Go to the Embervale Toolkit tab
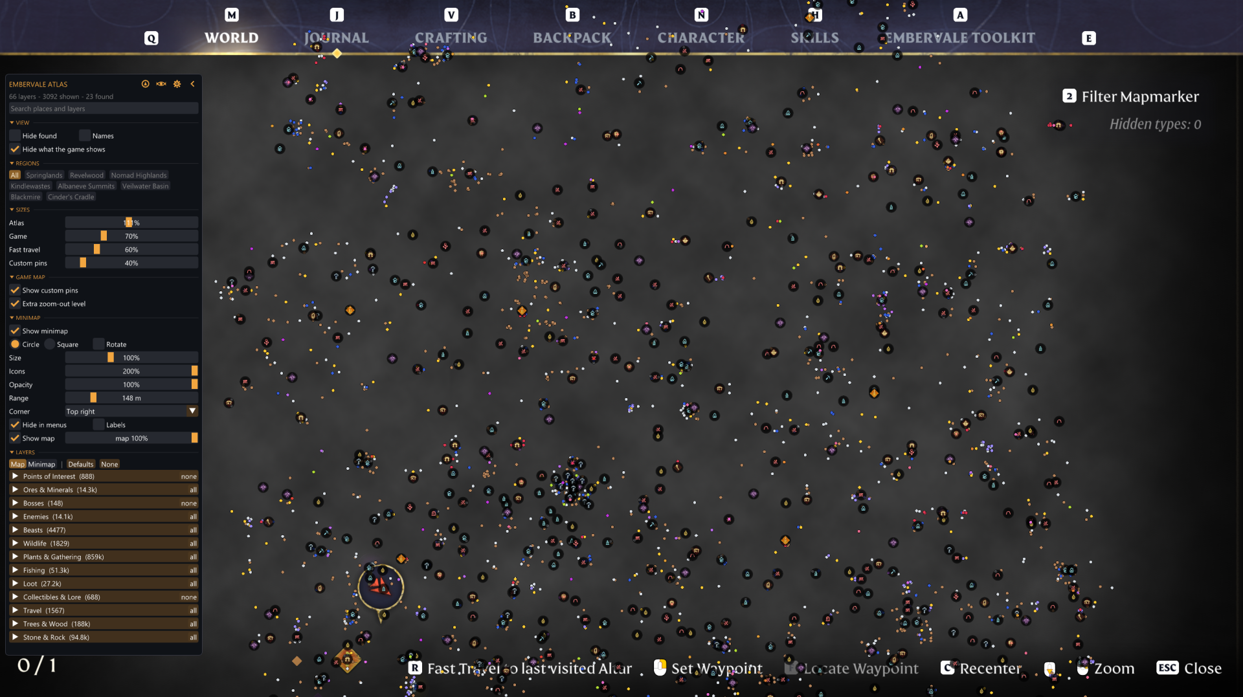The width and height of the screenshot is (1243, 697). tap(960, 38)
